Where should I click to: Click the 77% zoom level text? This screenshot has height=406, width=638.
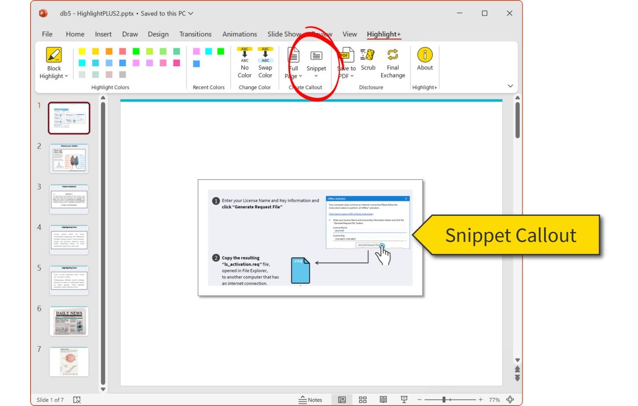coord(494,400)
